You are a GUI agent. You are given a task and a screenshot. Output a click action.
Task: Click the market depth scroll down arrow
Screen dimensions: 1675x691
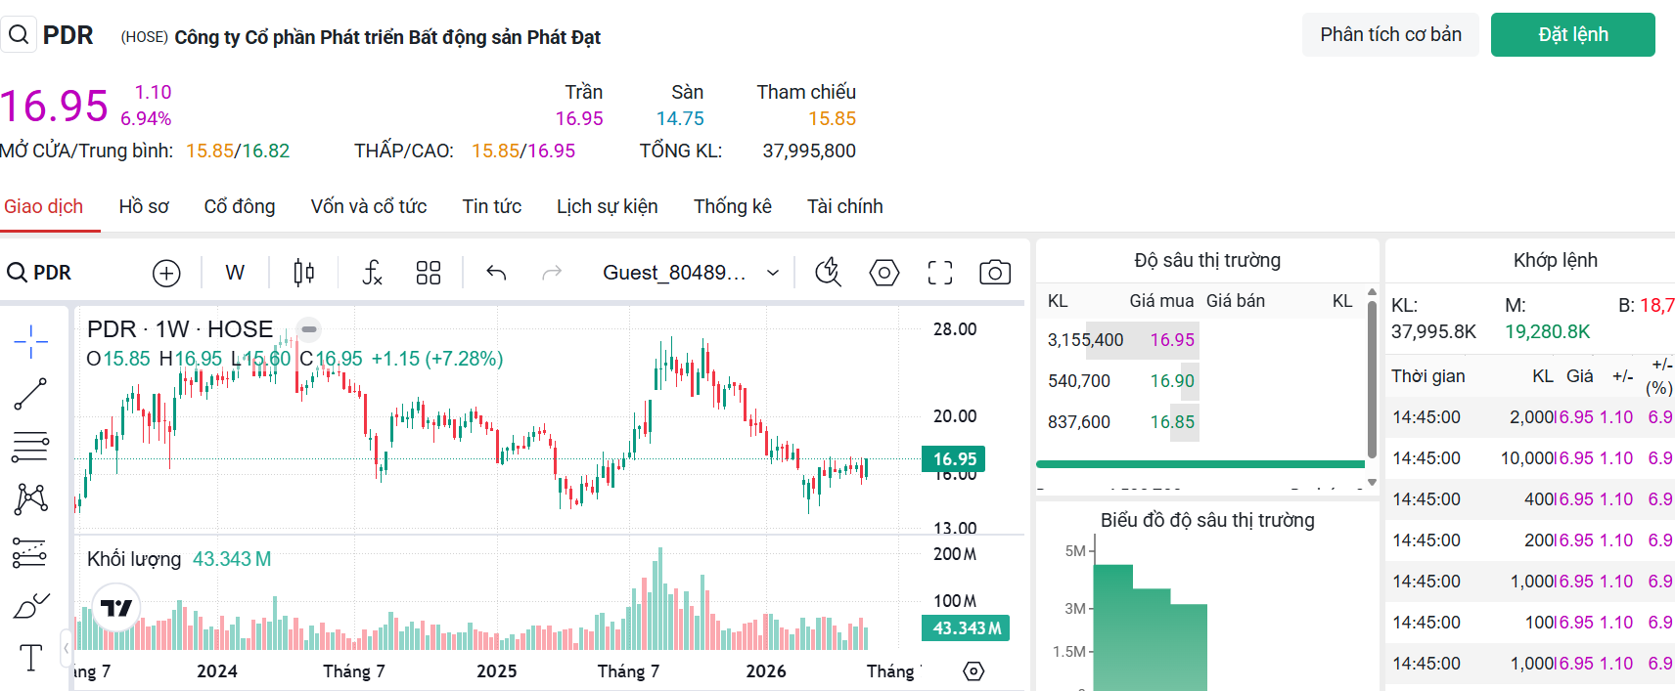[1372, 482]
